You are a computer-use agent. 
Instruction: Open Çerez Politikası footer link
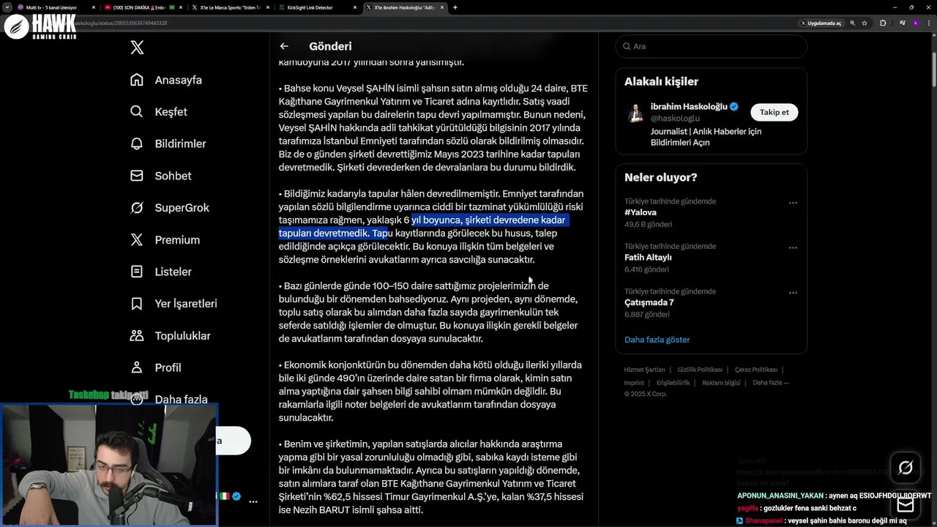point(756,370)
